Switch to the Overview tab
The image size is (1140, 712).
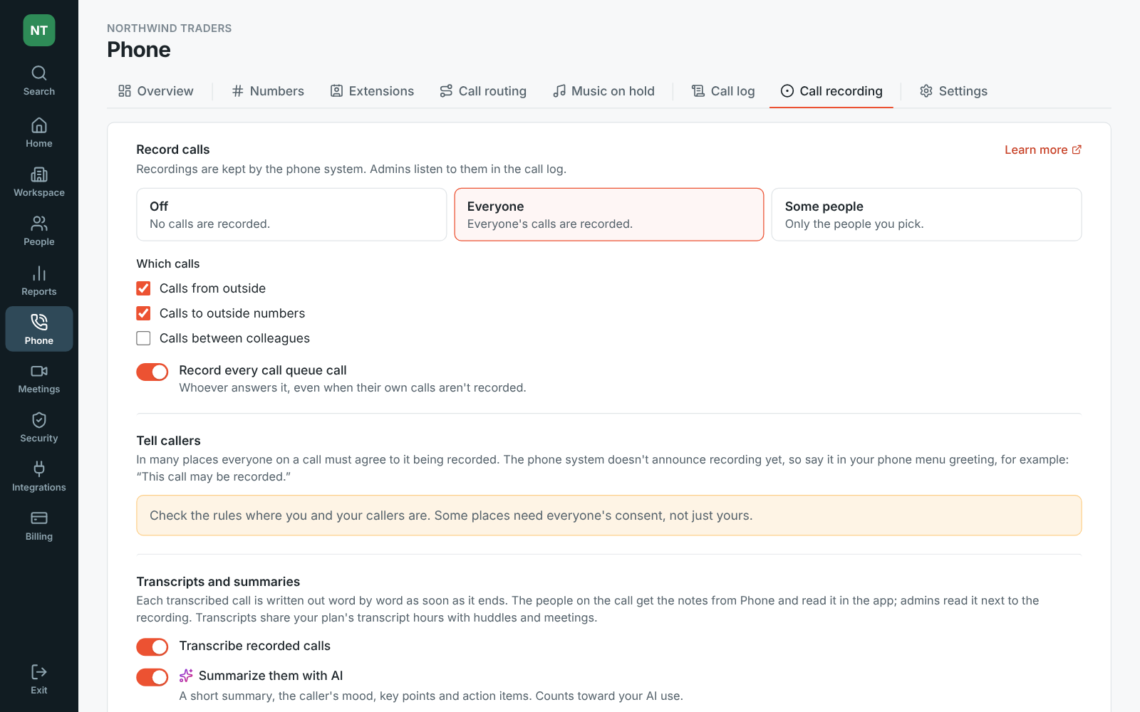[x=155, y=91]
